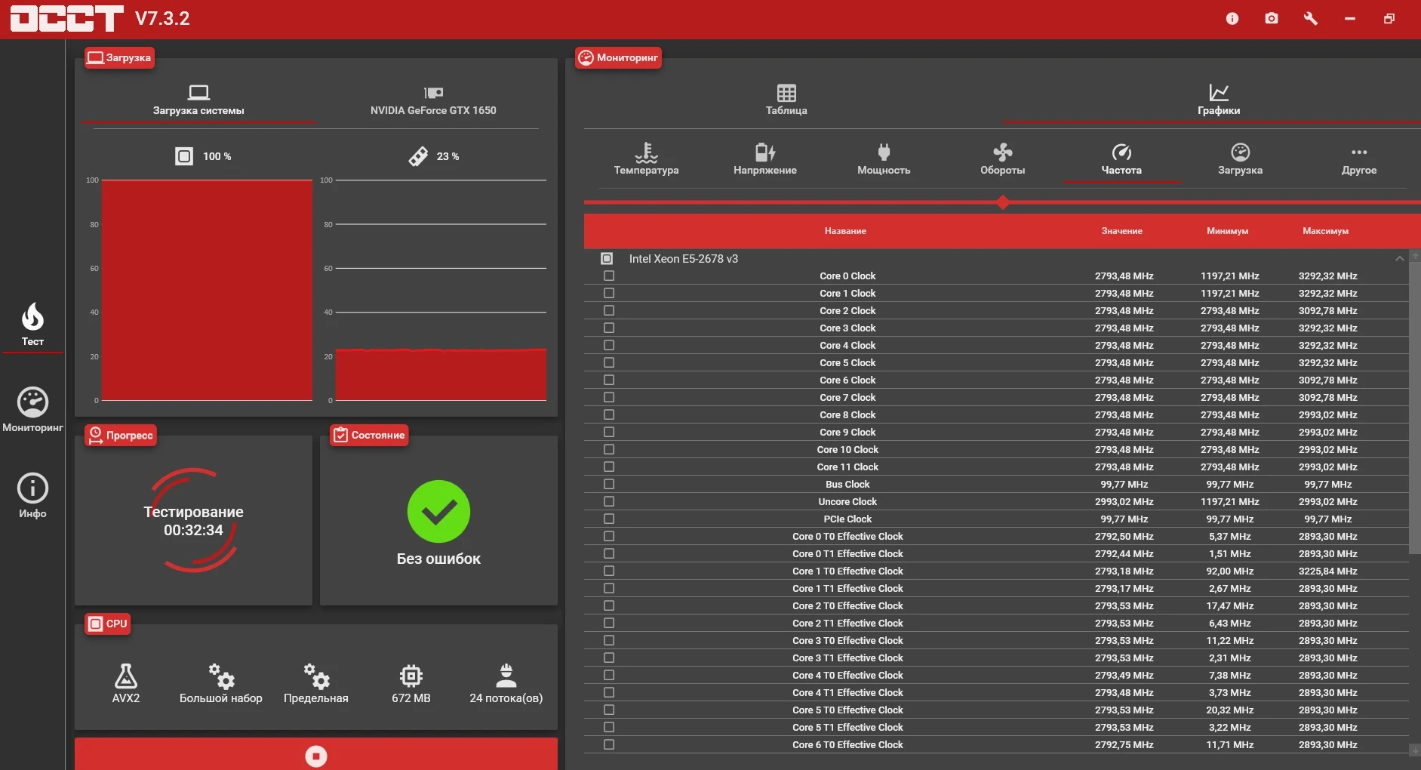Check the Uncore Clock checkbox

[609, 501]
